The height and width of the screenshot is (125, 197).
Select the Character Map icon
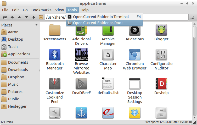pos(108,55)
